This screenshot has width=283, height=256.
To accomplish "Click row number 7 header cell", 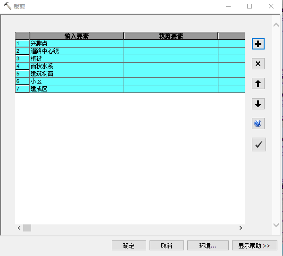I will pyautogui.click(x=22, y=89).
